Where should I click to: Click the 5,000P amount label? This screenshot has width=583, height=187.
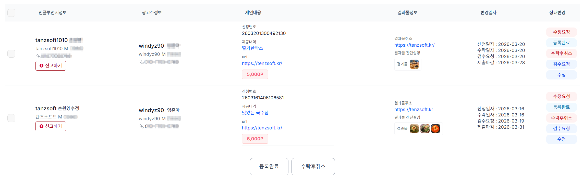point(255,74)
